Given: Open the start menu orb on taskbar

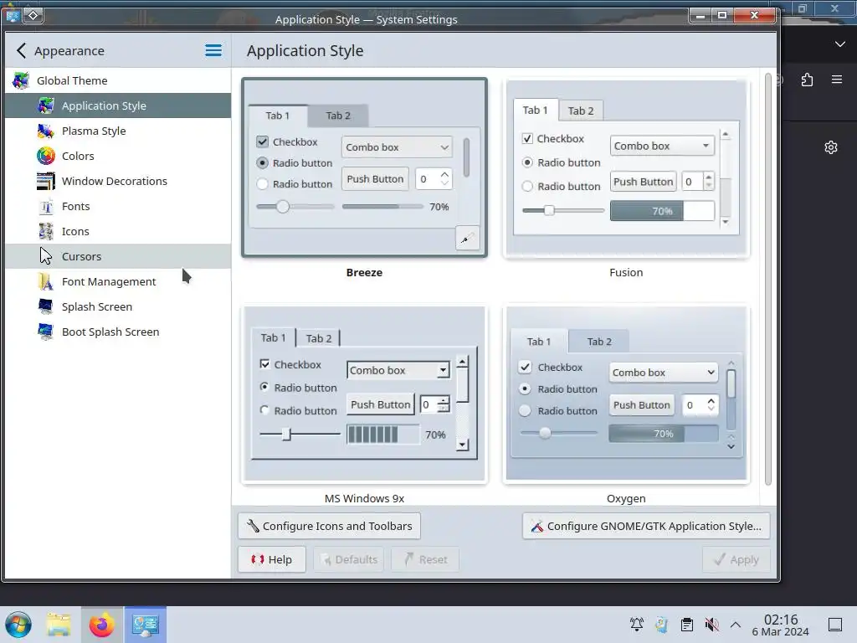Looking at the screenshot, I should point(18,625).
